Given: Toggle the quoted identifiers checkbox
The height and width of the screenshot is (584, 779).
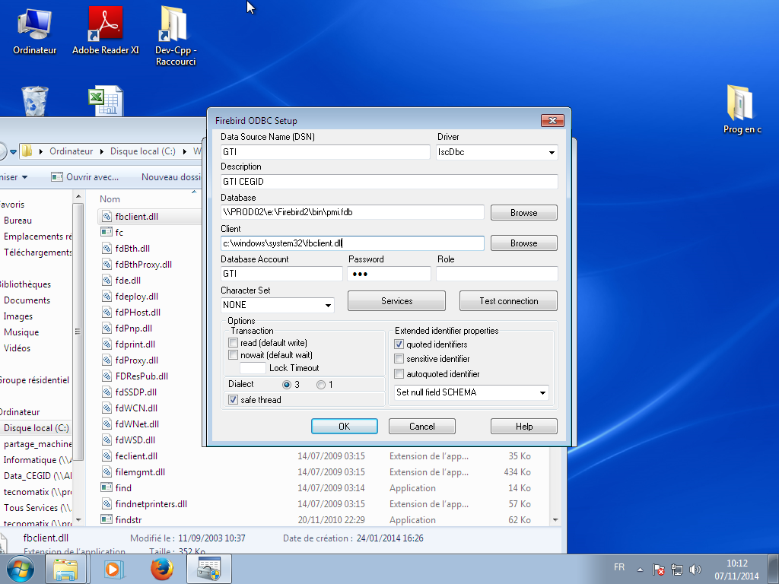Looking at the screenshot, I should (399, 344).
